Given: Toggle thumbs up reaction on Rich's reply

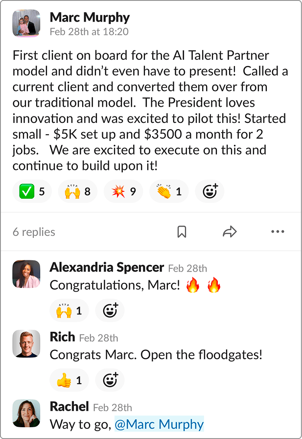Looking at the screenshot, I should click(69, 380).
